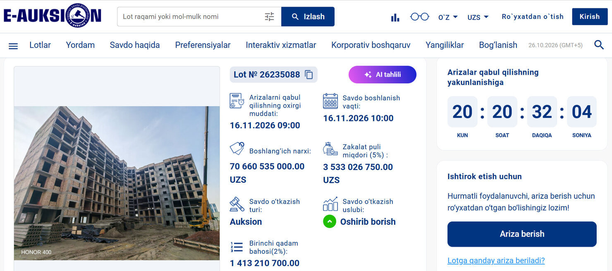
Task: Open Preferensiyalar section
Action: coord(203,45)
